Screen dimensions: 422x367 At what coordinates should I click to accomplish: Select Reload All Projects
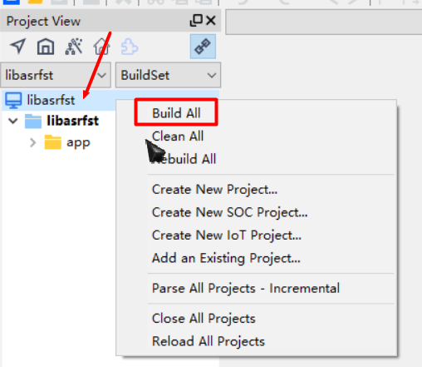point(209,341)
